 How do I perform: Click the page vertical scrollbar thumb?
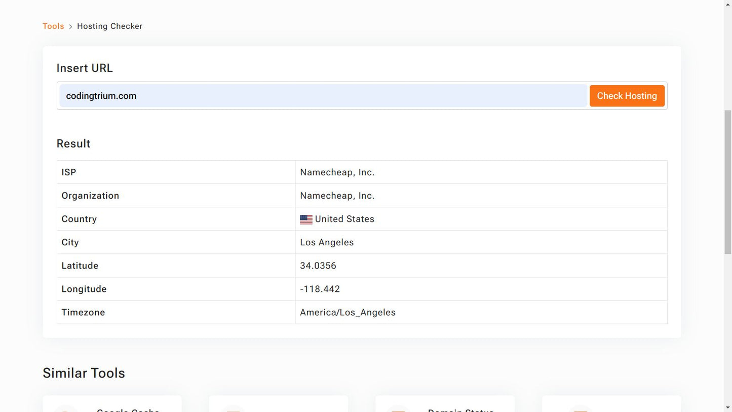point(728,182)
